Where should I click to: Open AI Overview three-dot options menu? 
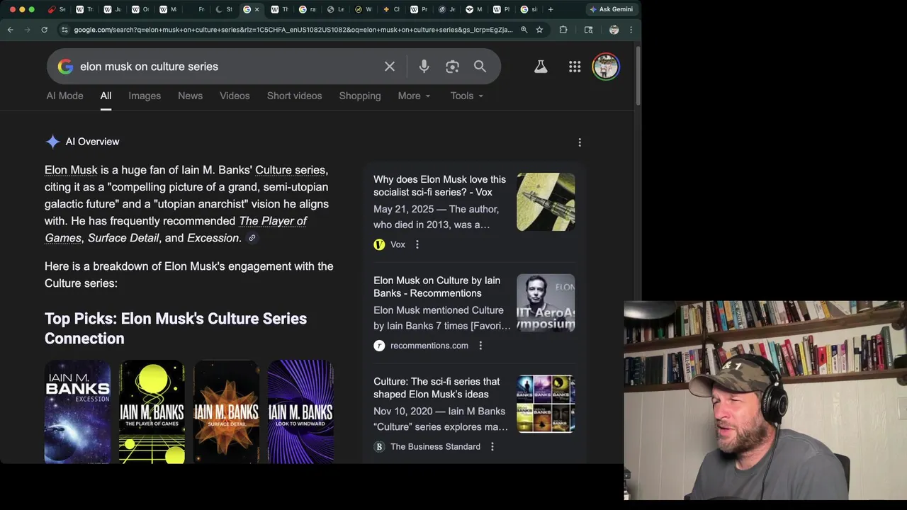pos(580,142)
